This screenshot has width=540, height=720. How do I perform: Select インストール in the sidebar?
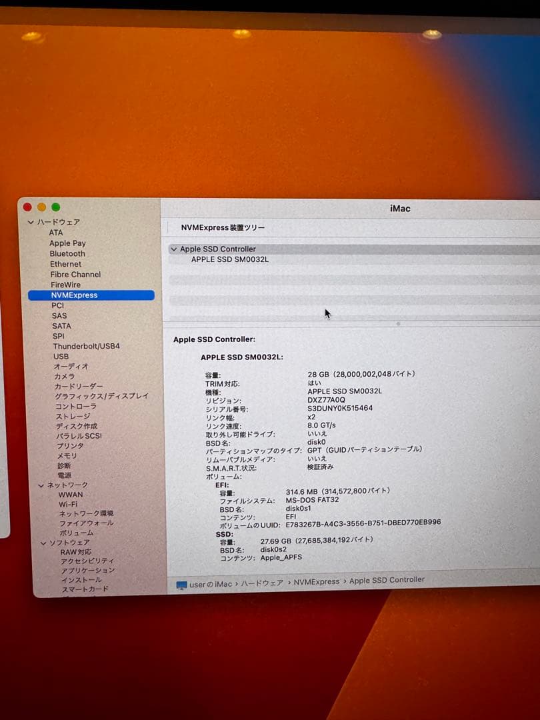point(81,580)
